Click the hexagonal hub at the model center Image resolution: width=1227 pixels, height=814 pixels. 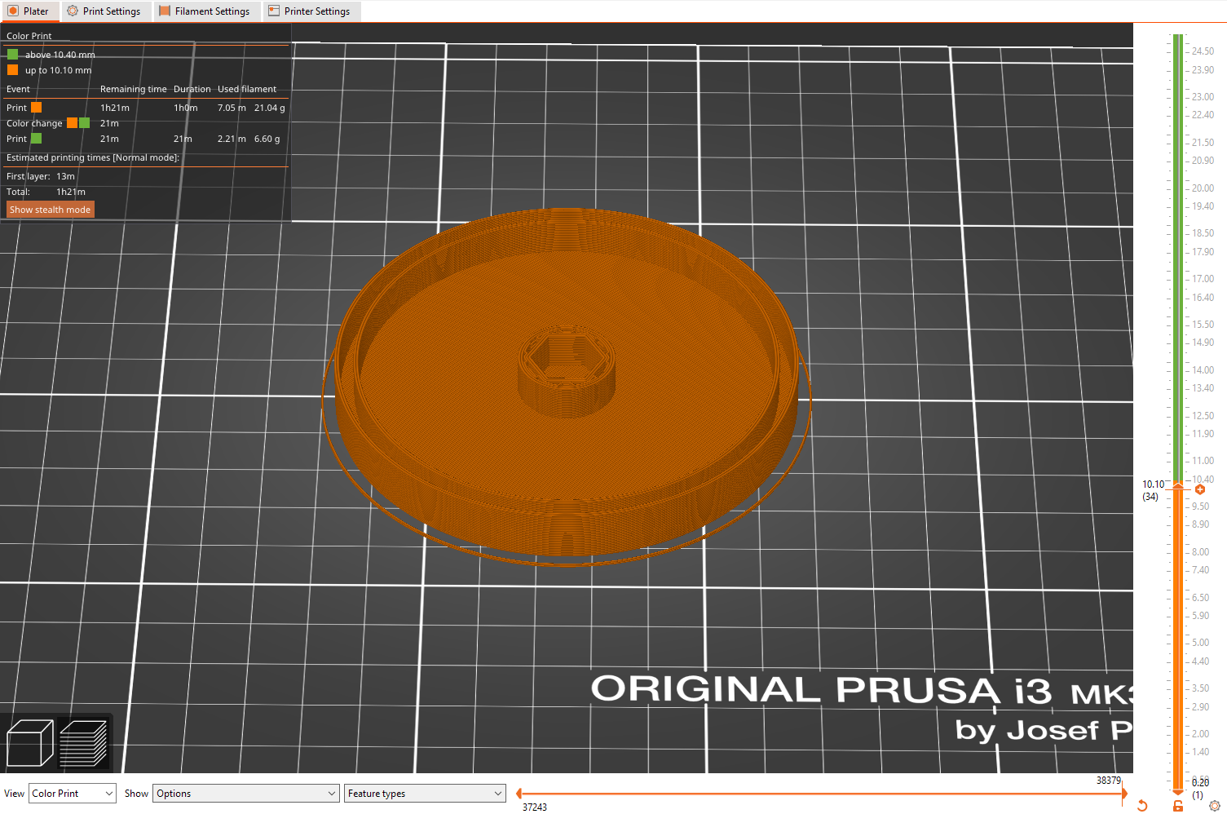click(565, 371)
